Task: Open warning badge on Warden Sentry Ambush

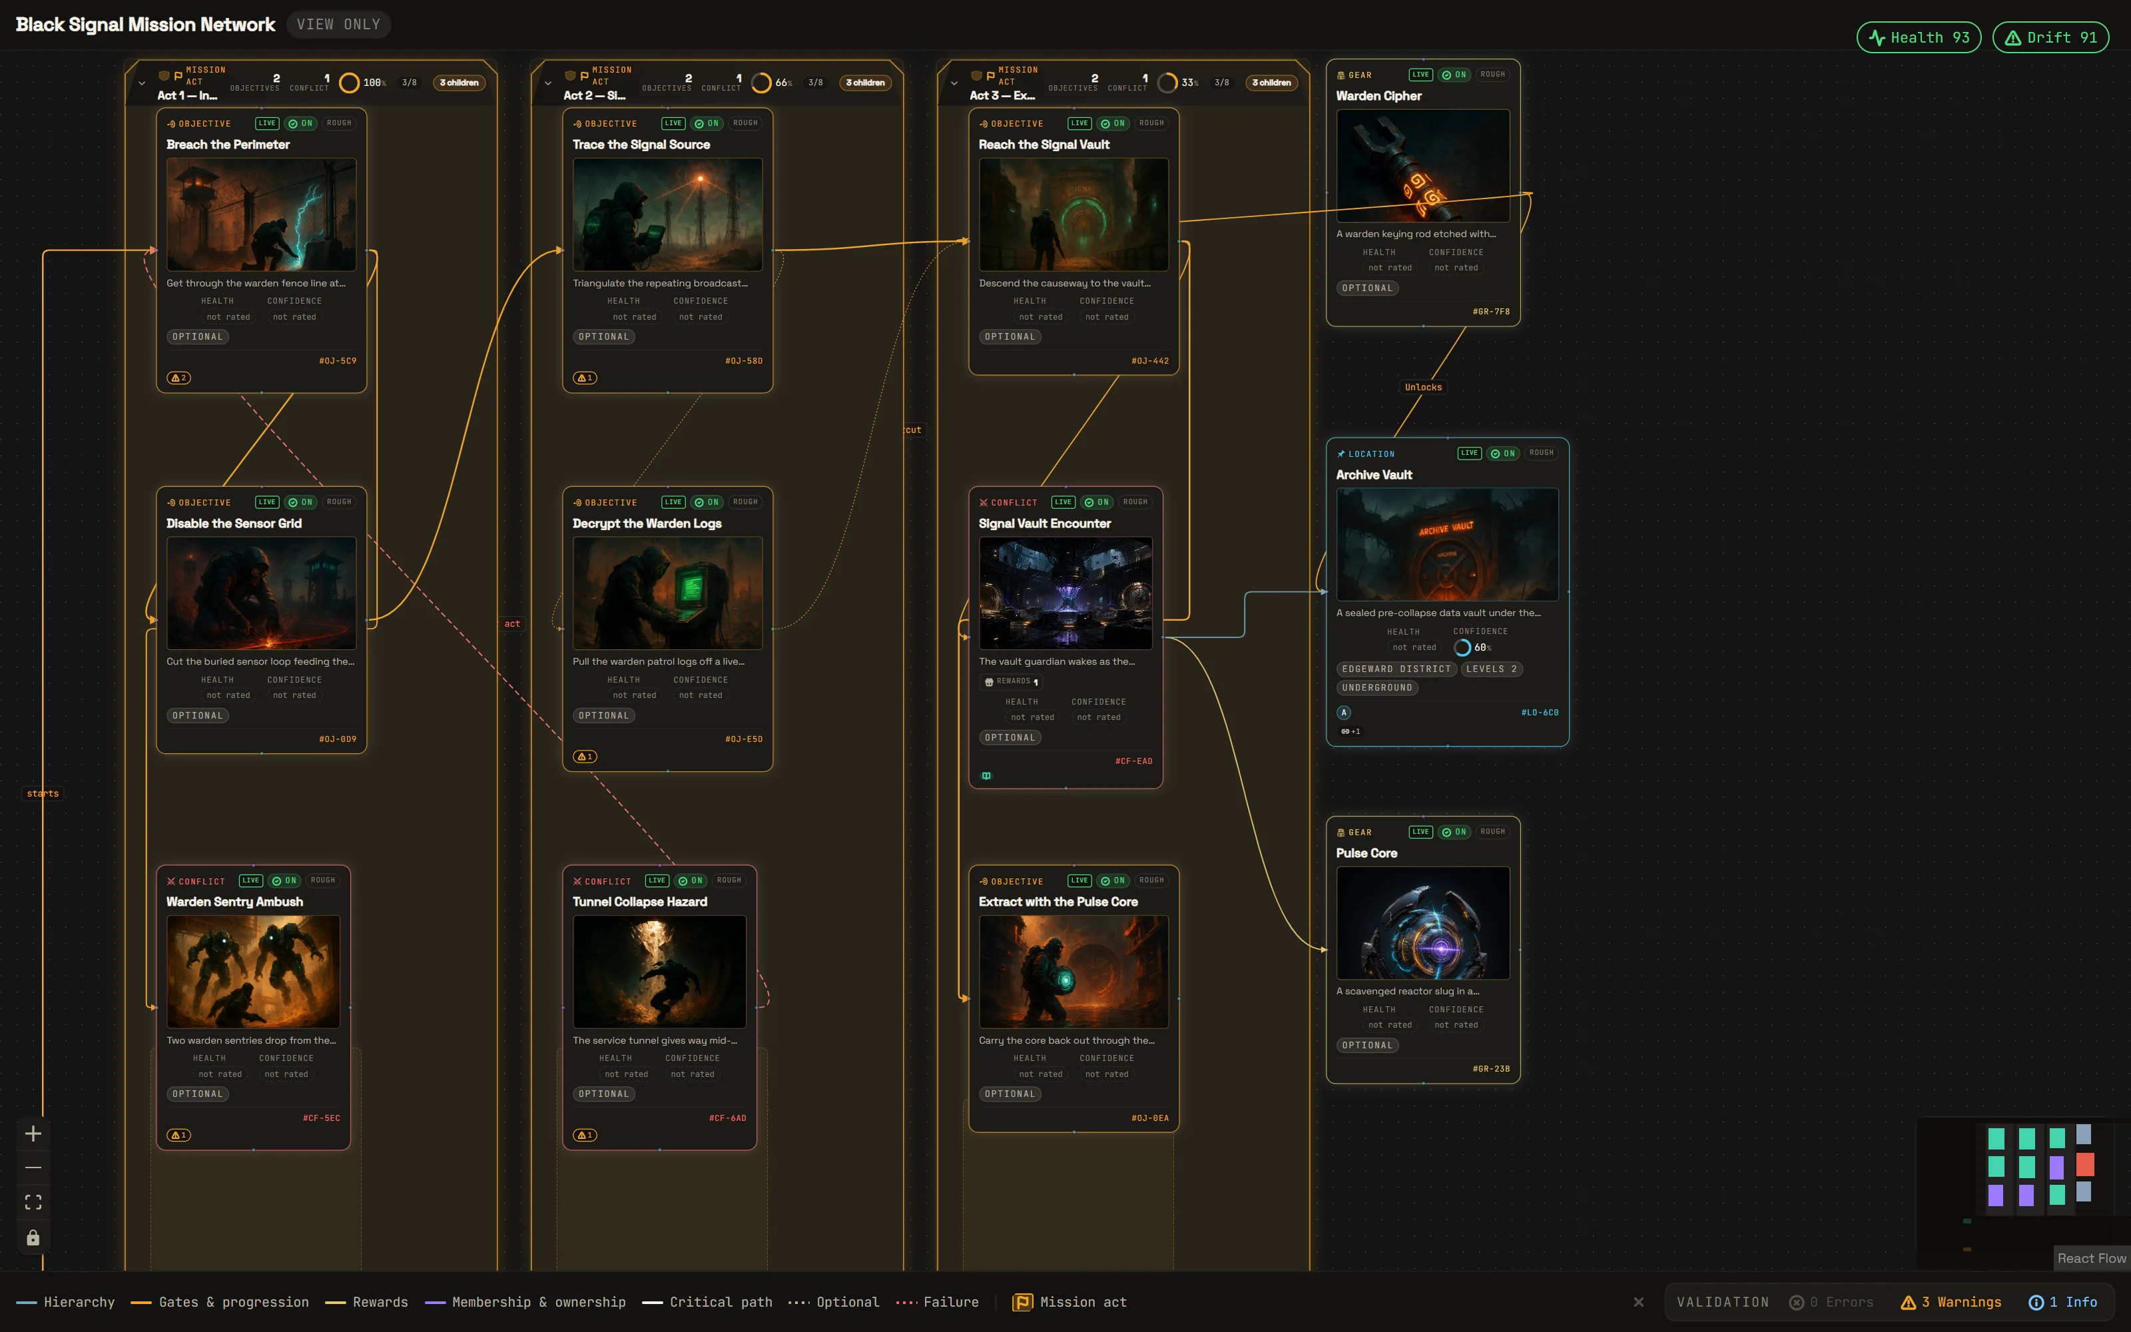Action: coord(178,1136)
